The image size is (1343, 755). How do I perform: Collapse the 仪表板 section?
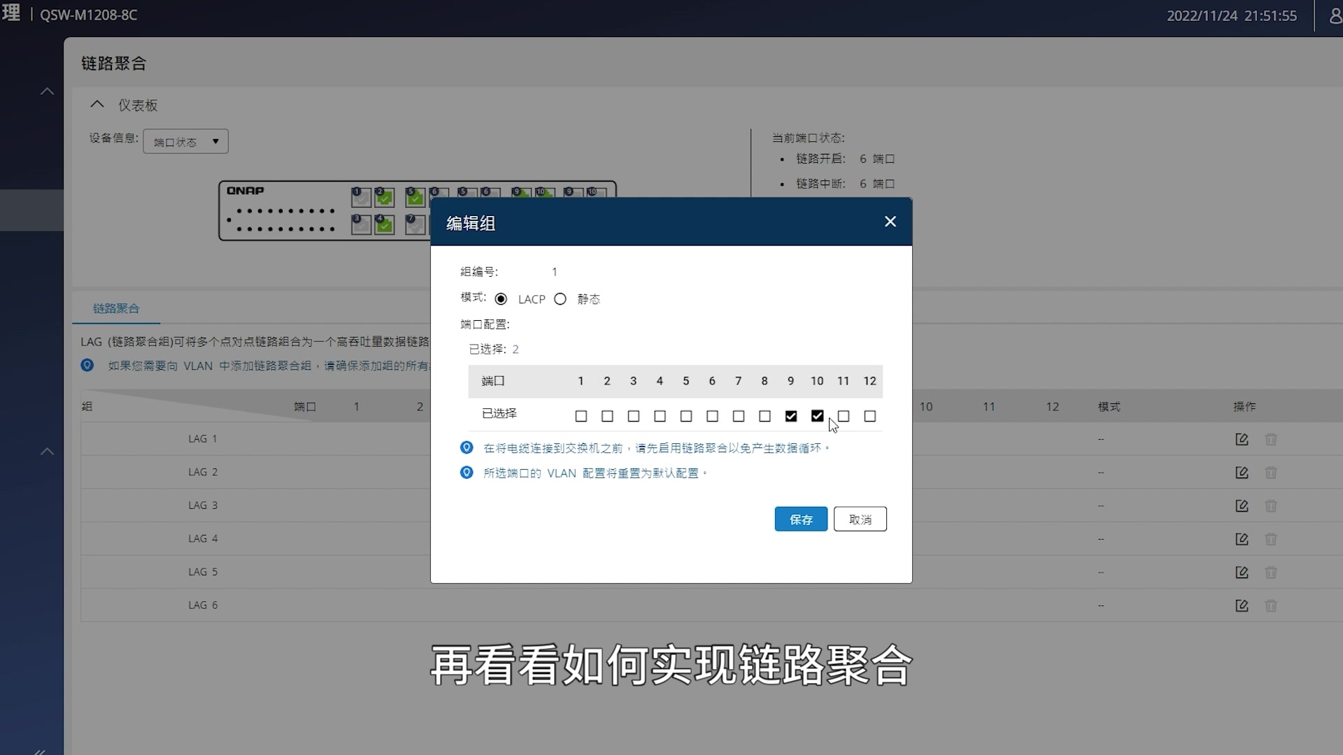pos(97,105)
